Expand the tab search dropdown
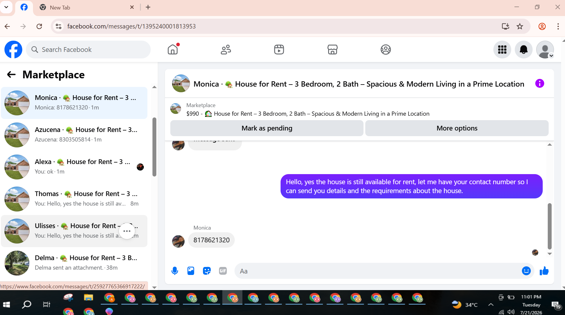565x315 pixels. [6, 7]
